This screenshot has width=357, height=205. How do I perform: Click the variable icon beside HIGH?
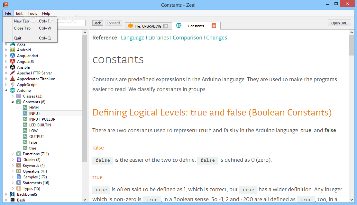click(25, 107)
